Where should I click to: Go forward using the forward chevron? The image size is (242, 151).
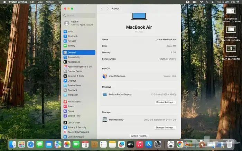point(108,9)
